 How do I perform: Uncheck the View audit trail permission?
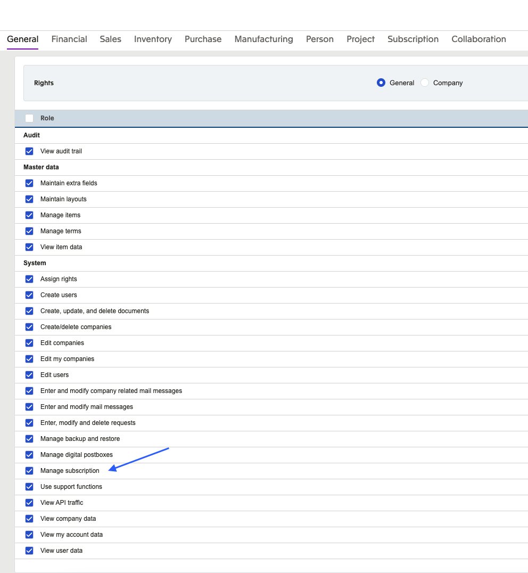tap(29, 151)
